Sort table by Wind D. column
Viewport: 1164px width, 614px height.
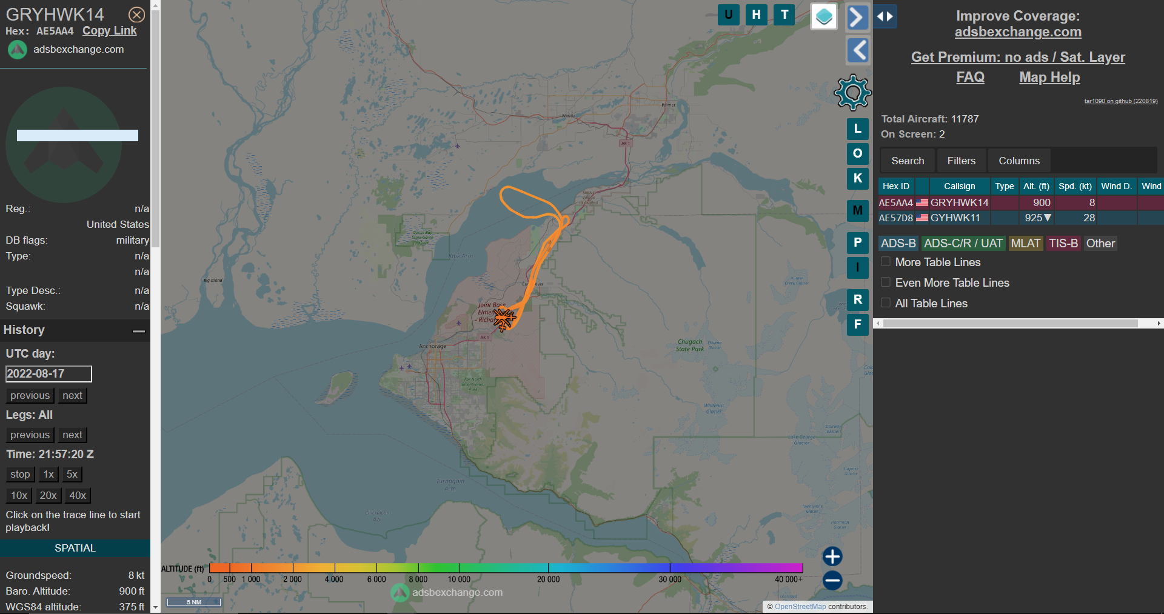click(1116, 186)
